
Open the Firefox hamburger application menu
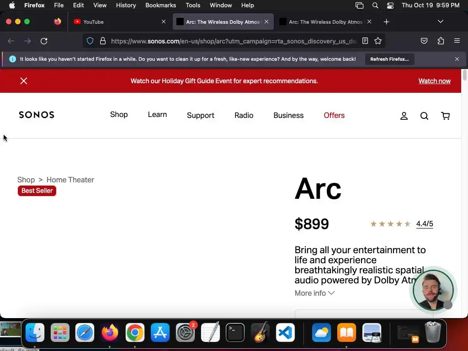coord(457,41)
